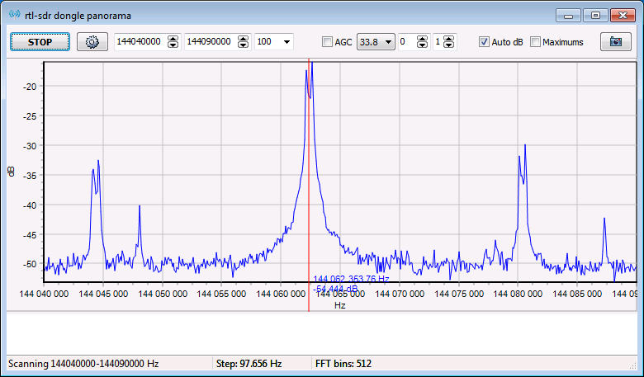Open settings with the gear icon
The width and height of the screenshot is (644, 377).
tap(92, 42)
